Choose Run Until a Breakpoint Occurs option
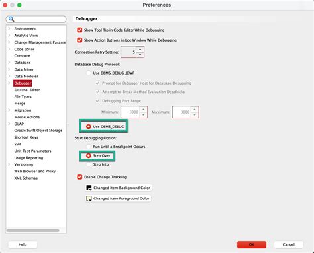This screenshot has height=253, width=314. pyautogui.click(x=89, y=147)
